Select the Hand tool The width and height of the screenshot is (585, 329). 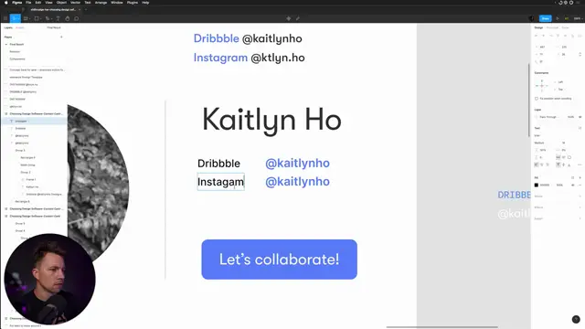point(67,18)
